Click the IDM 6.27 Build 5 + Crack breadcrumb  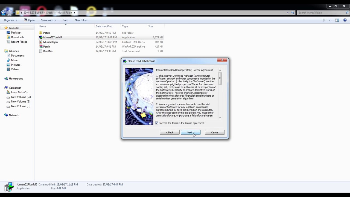pyautogui.click(x=38, y=13)
